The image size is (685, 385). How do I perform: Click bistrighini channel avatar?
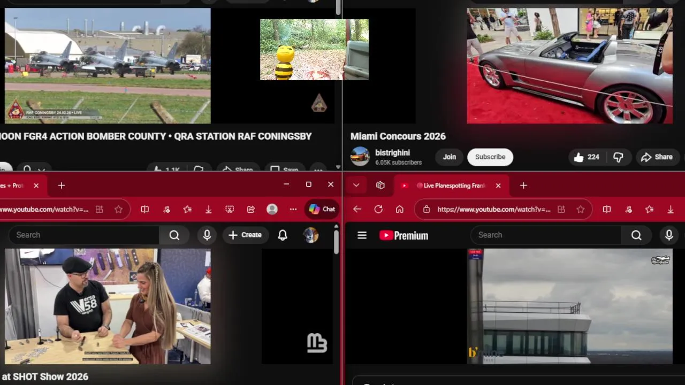[x=360, y=157]
